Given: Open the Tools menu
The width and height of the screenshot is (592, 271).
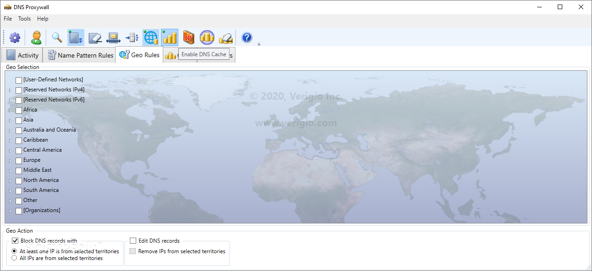Looking at the screenshot, I should pos(24,19).
